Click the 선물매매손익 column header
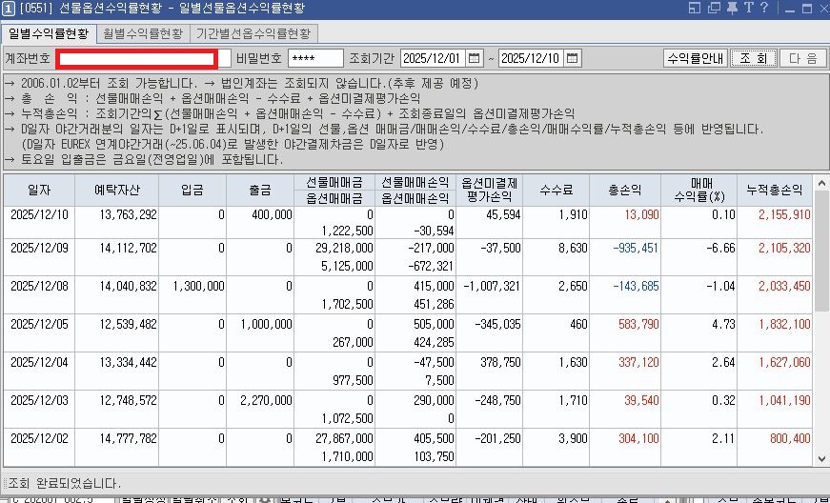 click(x=415, y=182)
